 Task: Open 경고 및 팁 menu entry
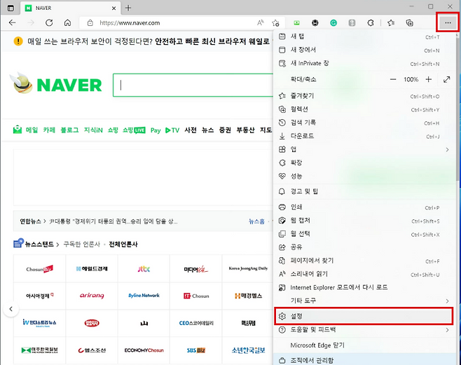point(364,192)
